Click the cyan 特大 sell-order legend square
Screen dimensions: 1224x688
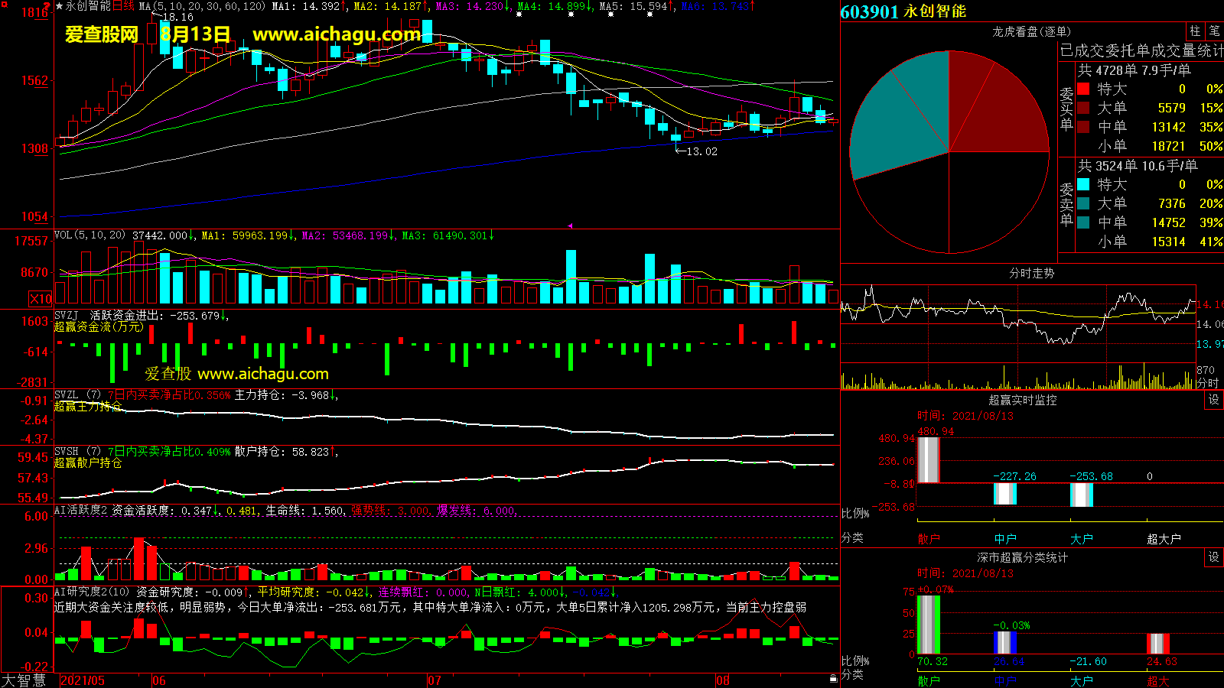point(1083,184)
